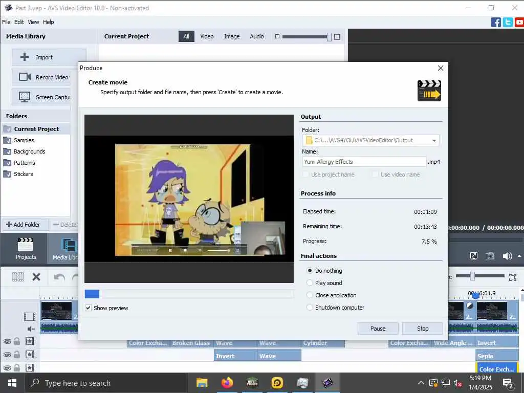Click first effects track star-film icon
Screen dimensions: 524x393
(30, 341)
